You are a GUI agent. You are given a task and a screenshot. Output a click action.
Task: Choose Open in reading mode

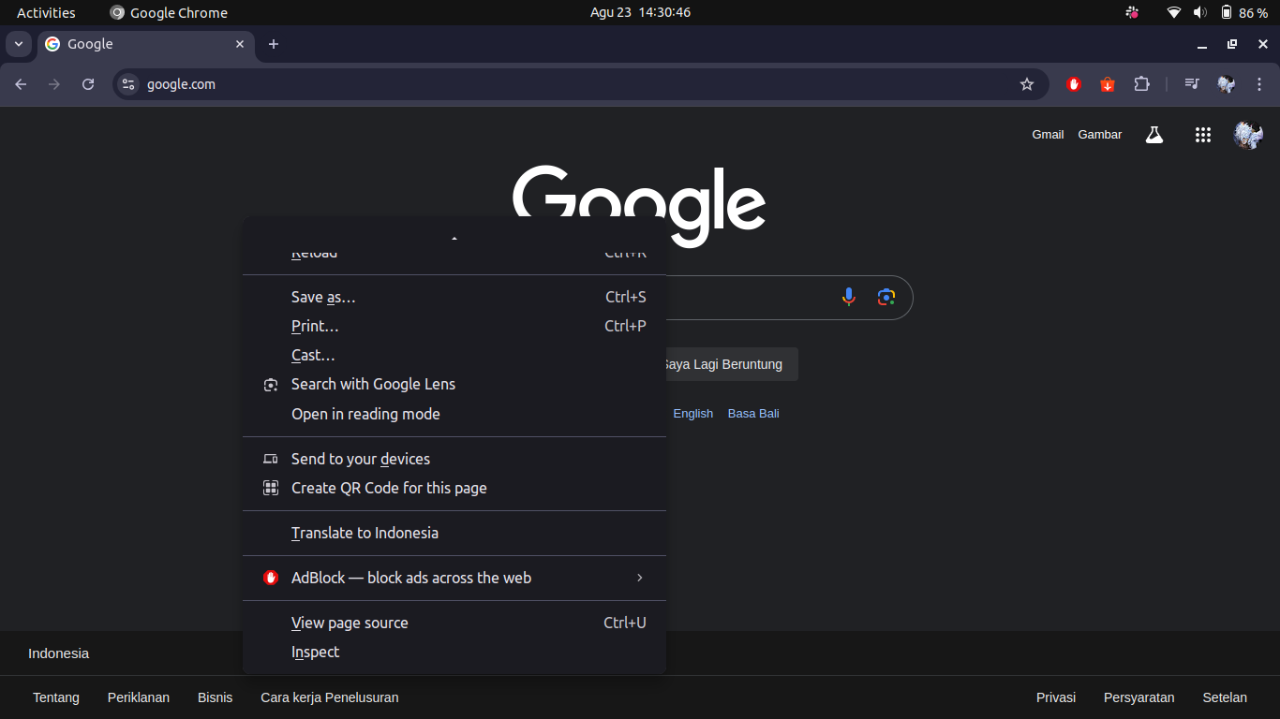coord(454,414)
